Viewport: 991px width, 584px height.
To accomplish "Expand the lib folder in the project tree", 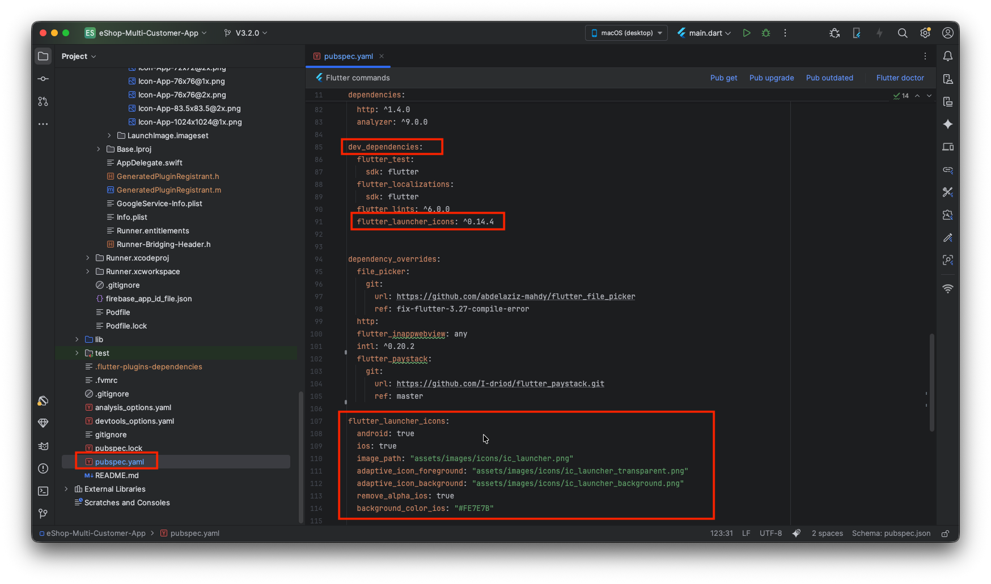I will pos(77,339).
